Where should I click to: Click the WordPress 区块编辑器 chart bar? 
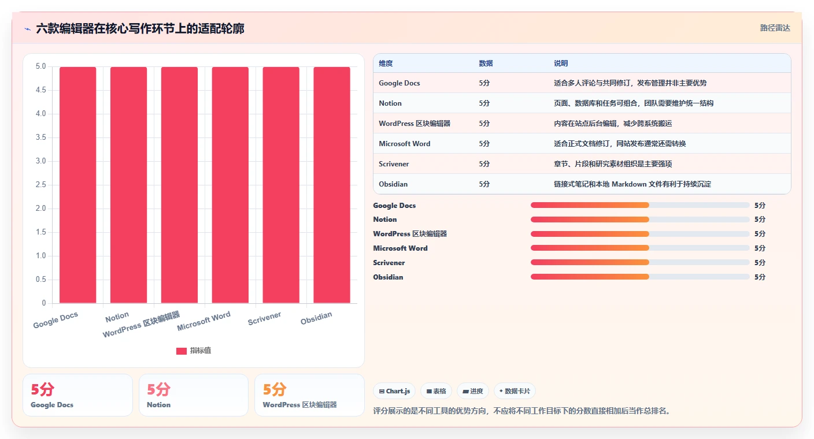tap(180, 185)
